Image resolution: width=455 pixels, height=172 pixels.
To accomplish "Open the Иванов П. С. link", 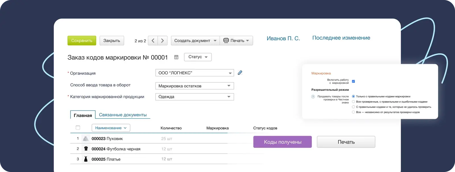I will point(283,38).
